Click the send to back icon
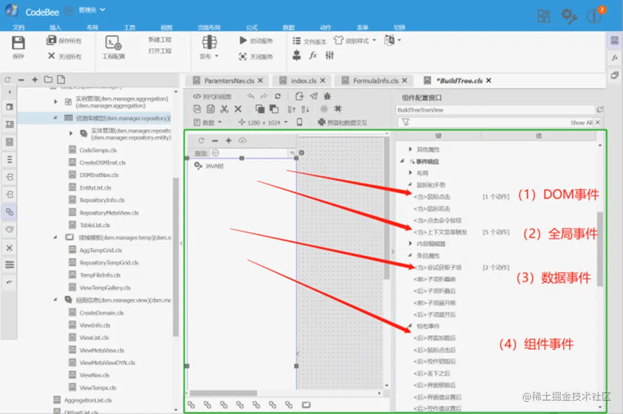Viewport: 623px width, 414px height. click(x=274, y=109)
